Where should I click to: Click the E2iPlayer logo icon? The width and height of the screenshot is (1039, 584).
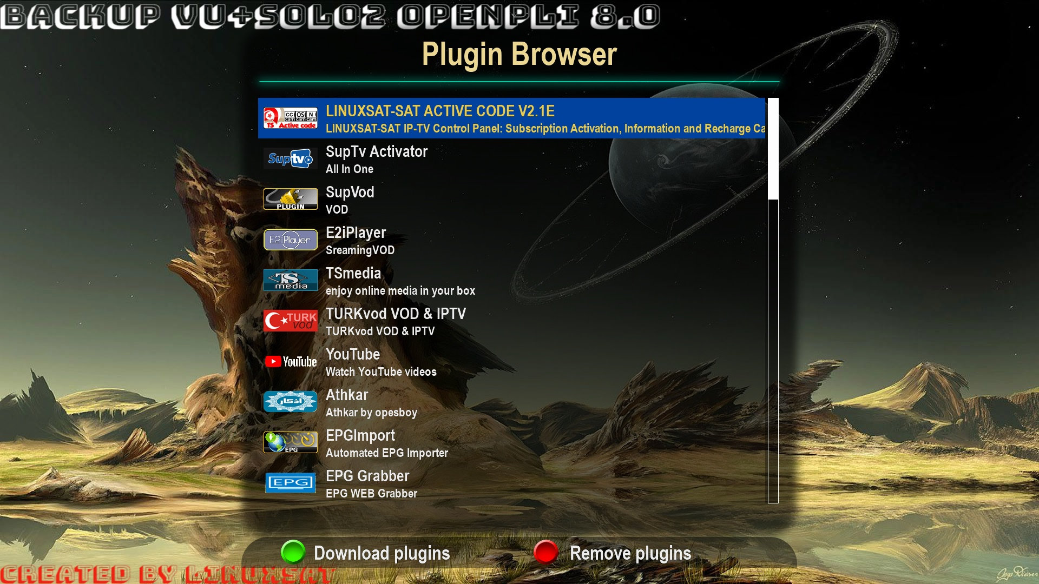(290, 240)
